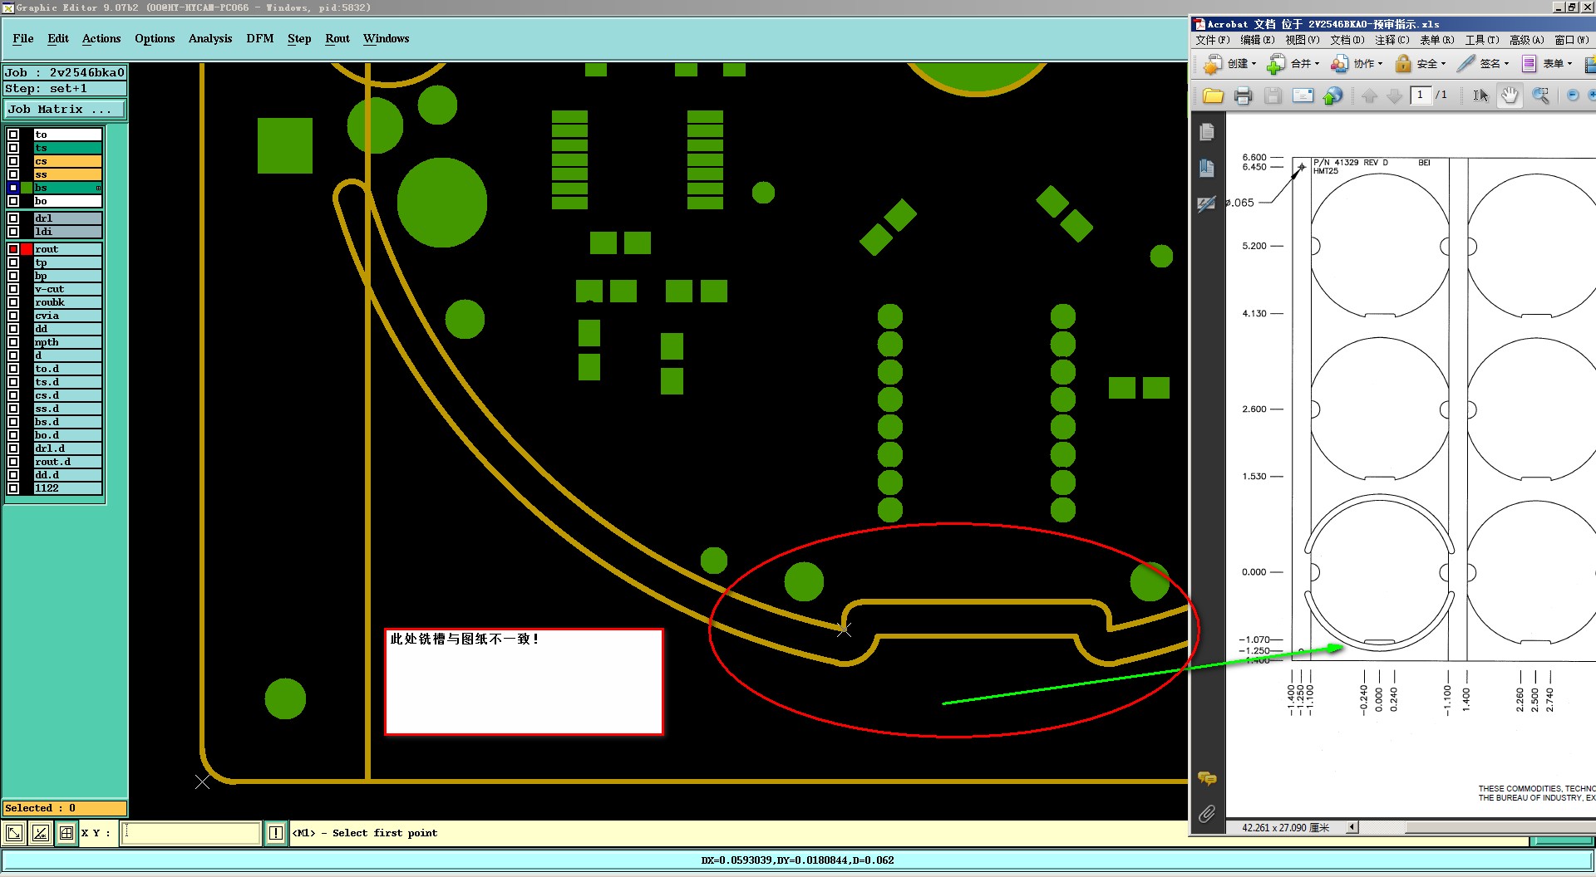Screen dimensions: 1596x877
Task: Click the snap/measure icon beside zoom-area icon
Action: click(41, 833)
